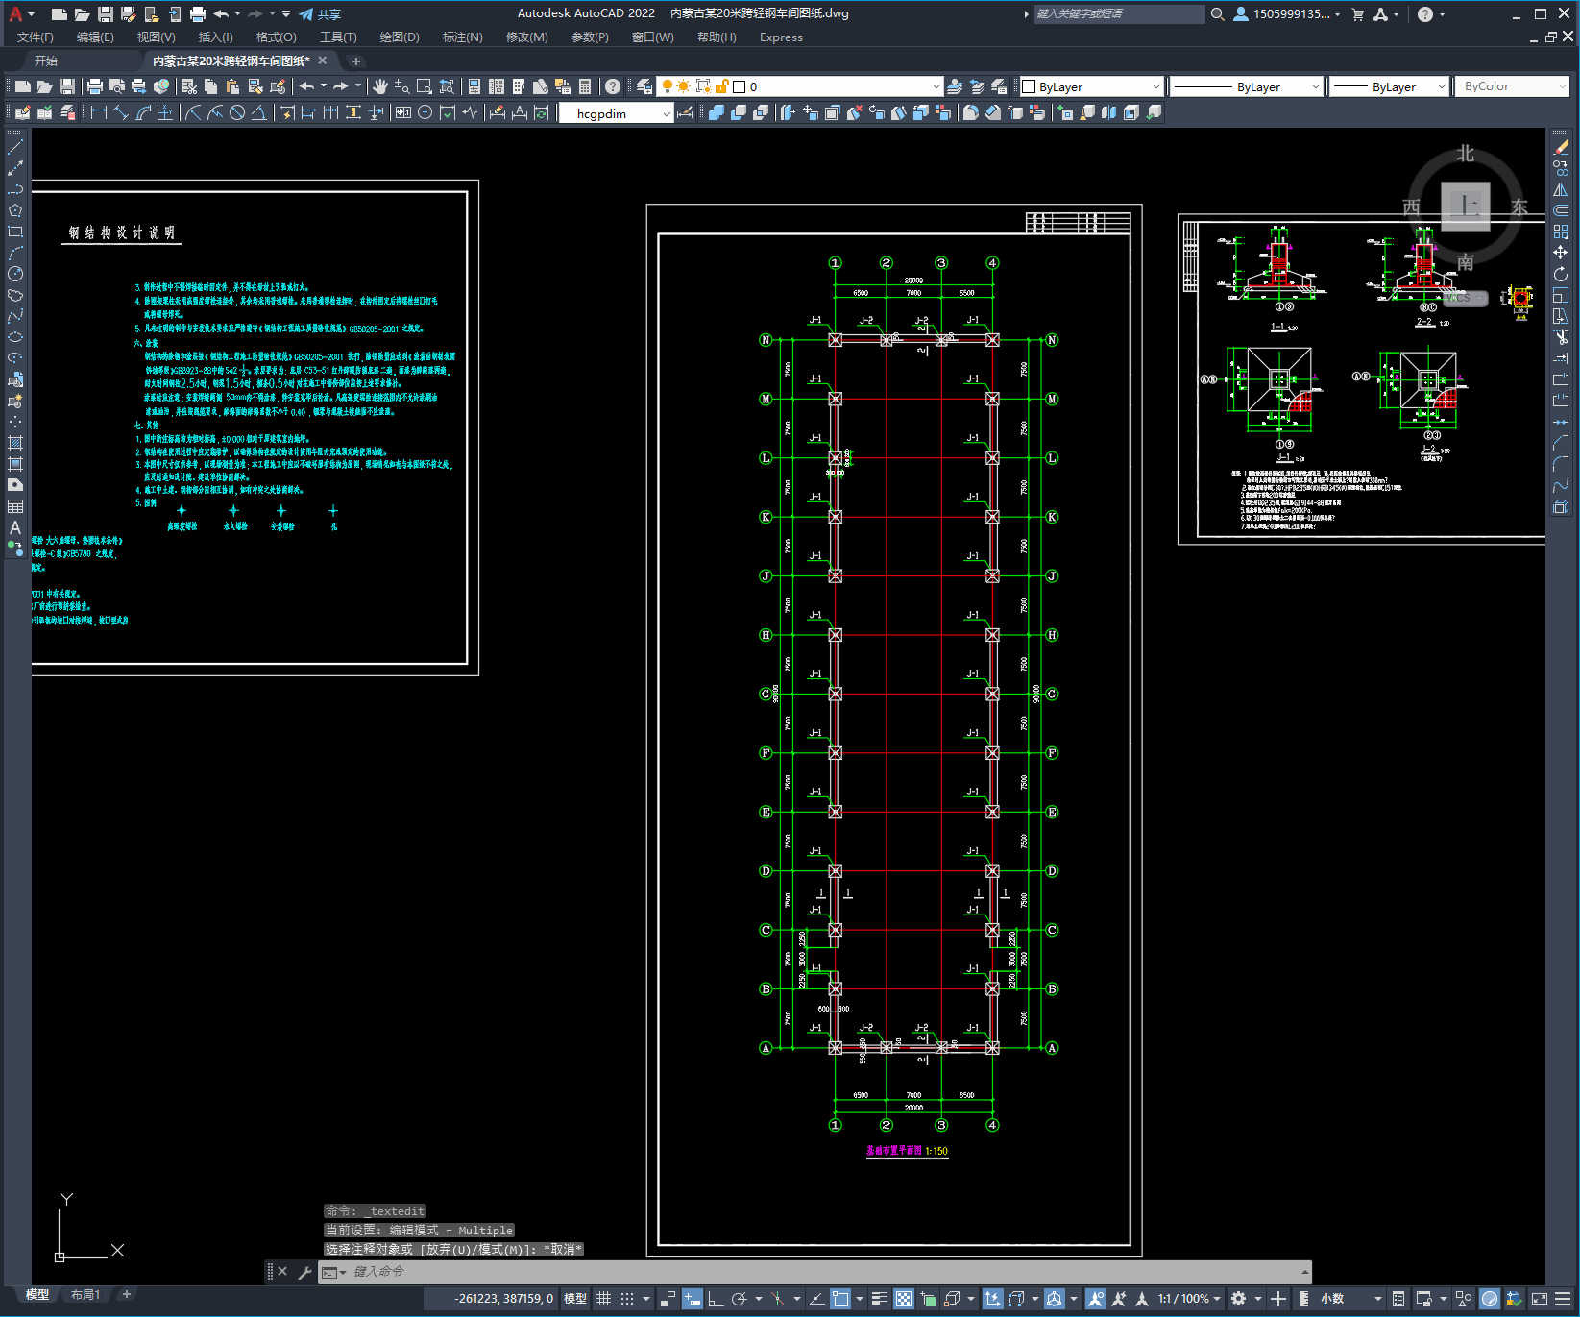
Task: Click the 模型 model tab at bottom left
Action: [x=37, y=1294]
